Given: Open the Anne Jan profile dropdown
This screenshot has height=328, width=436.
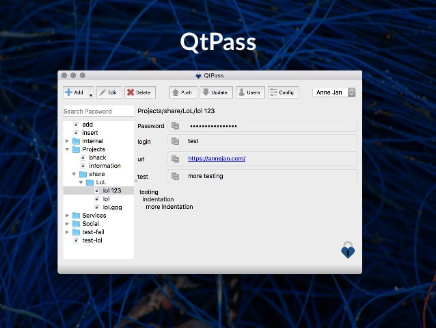Looking at the screenshot, I should 334,92.
